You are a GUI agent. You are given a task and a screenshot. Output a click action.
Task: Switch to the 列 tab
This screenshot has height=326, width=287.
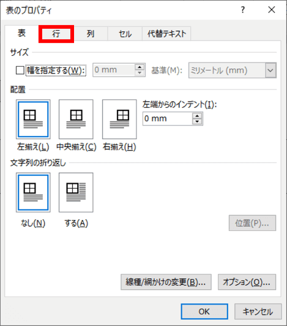[91, 34]
